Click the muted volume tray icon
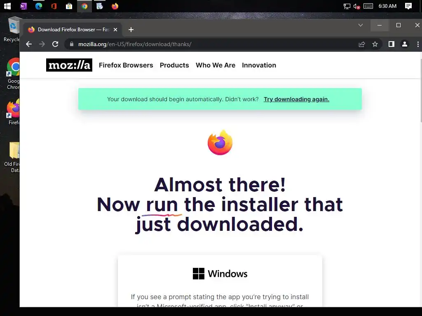The width and height of the screenshot is (422, 316). [x=356, y=6]
